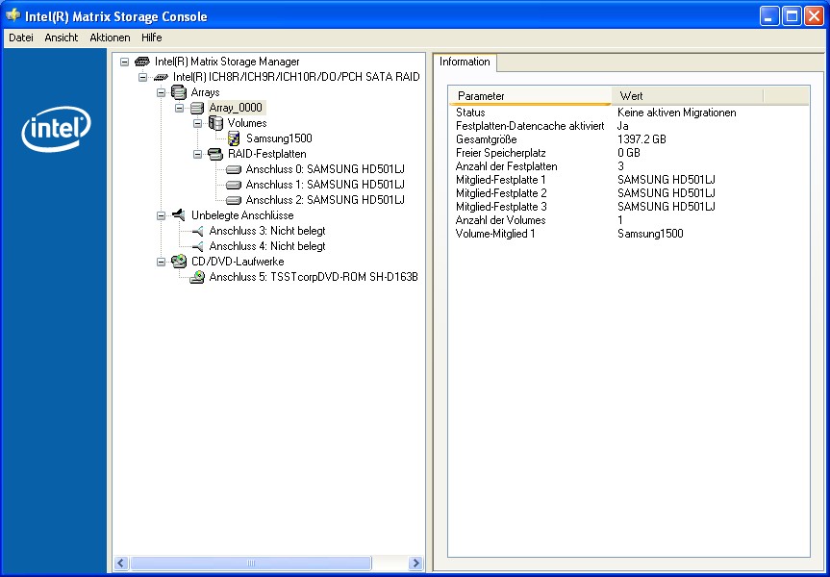Image resolution: width=830 pixels, height=577 pixels.
Task: Click the tree scrollbar right arrow
Action: [416, 563]
